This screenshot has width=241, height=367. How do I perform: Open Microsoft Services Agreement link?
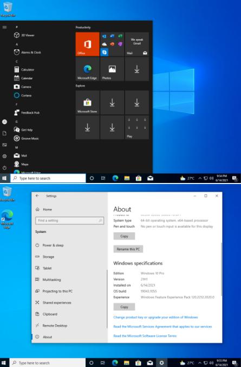163,326
